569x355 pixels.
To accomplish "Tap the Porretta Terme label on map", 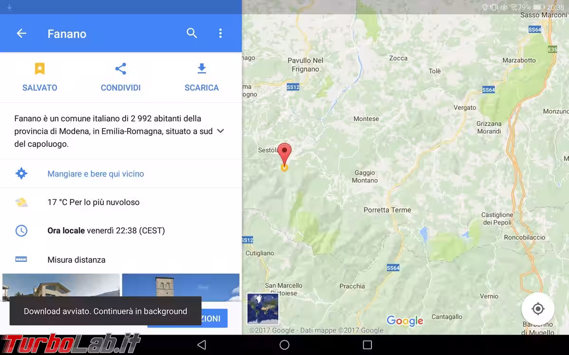I will pyautogui.click(x=387, y=210).
